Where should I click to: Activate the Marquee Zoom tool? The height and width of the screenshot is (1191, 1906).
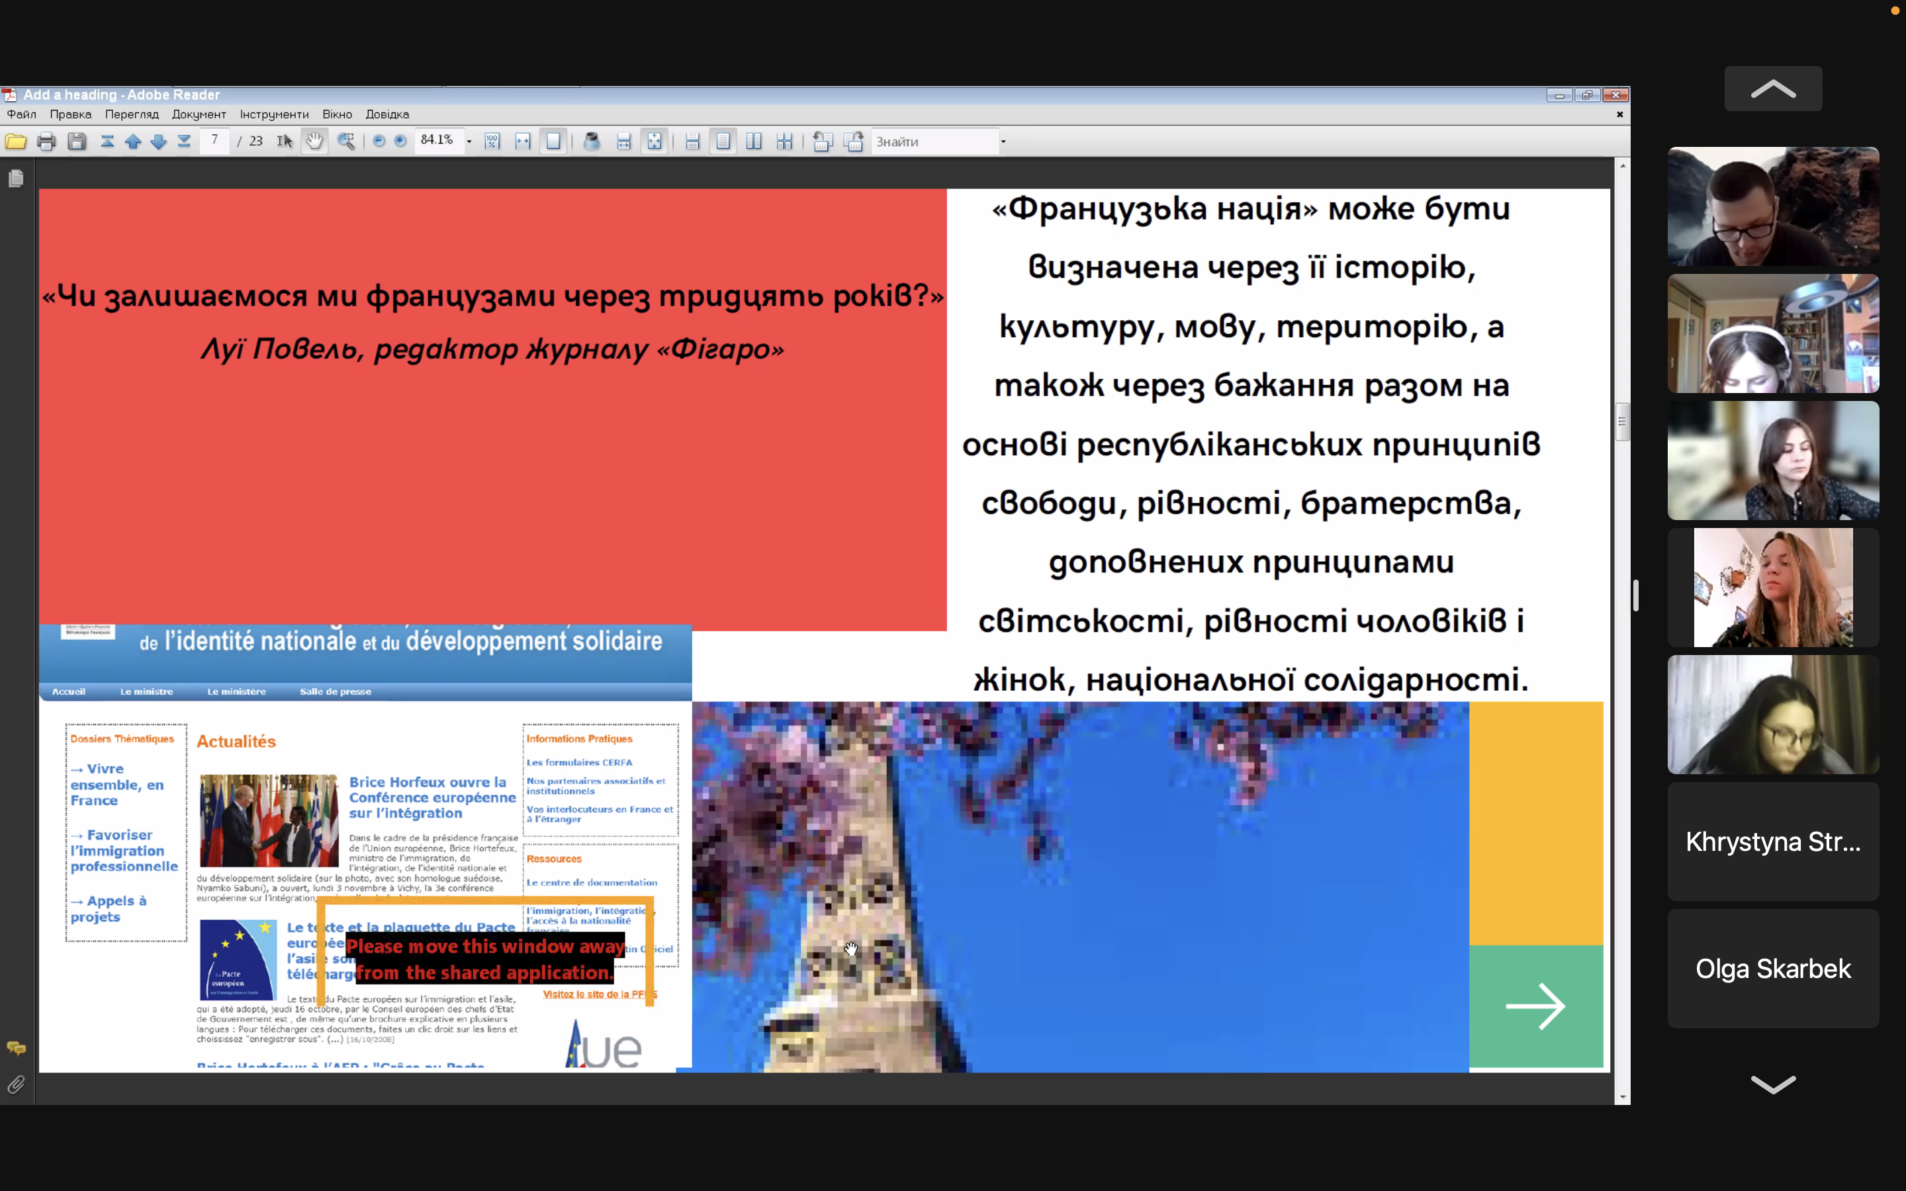[347, 141]
